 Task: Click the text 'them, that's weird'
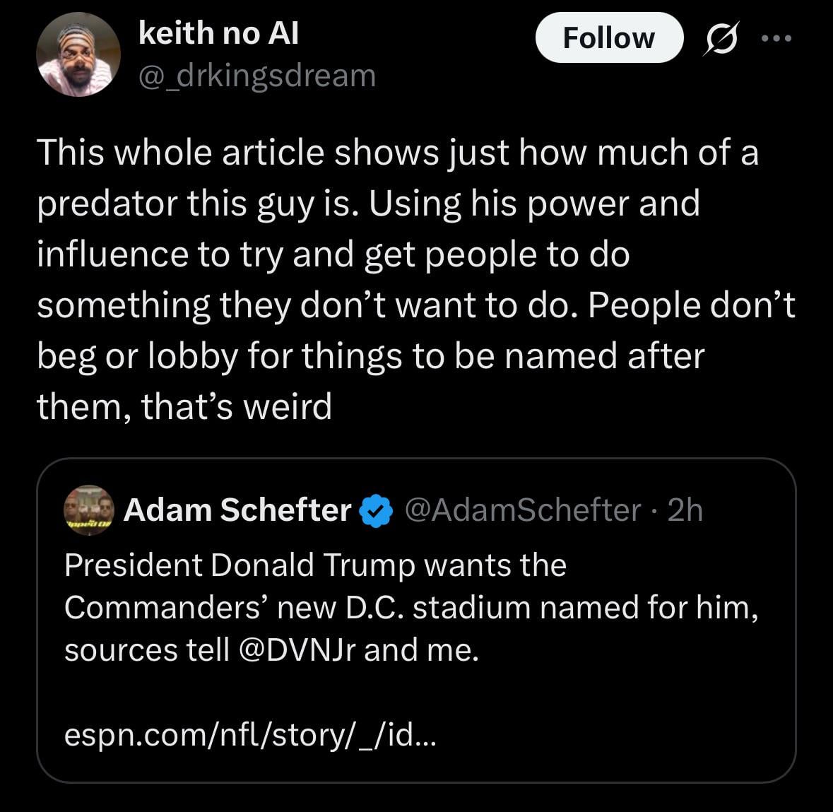click(x=184, y=406)
